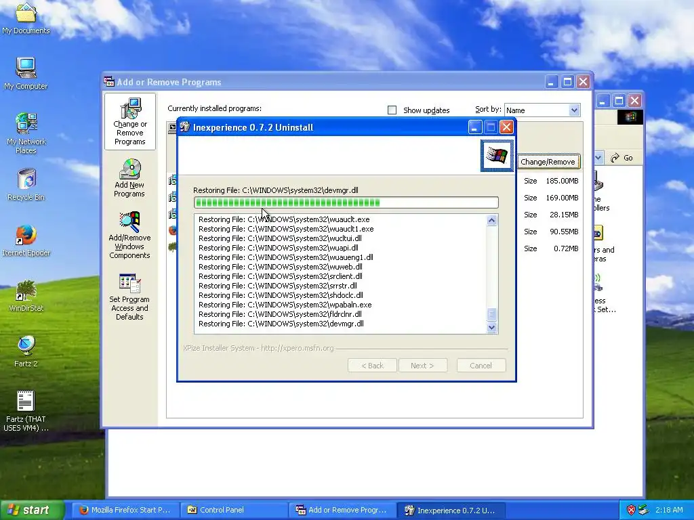Select the log line for wuauclt1.exe
The image size is (694, 520).
(x=286, y=229)
